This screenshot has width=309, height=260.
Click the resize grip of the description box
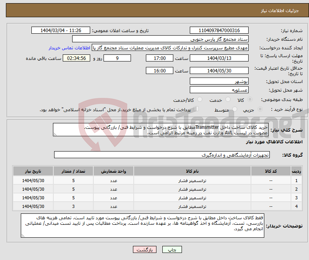(55, 134)
